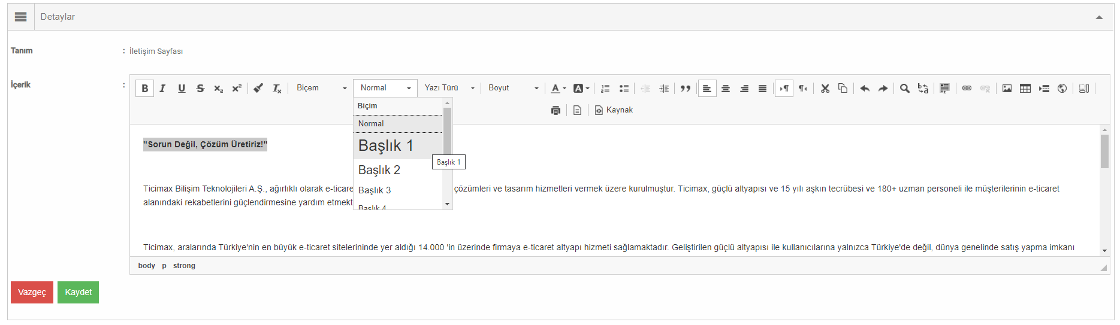Screen dimensions: 1120x325
Task: Set text direction left to right
Action: (784, 88)
